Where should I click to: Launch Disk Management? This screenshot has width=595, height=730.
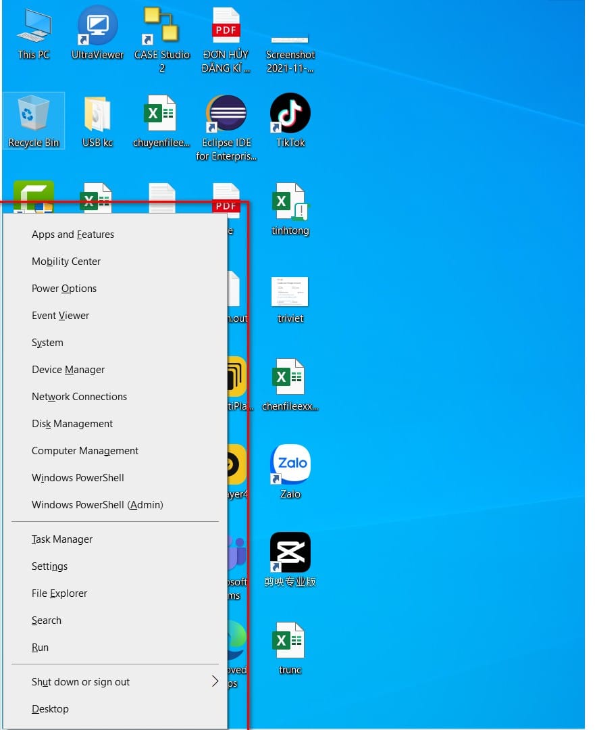tap(115, 424)
